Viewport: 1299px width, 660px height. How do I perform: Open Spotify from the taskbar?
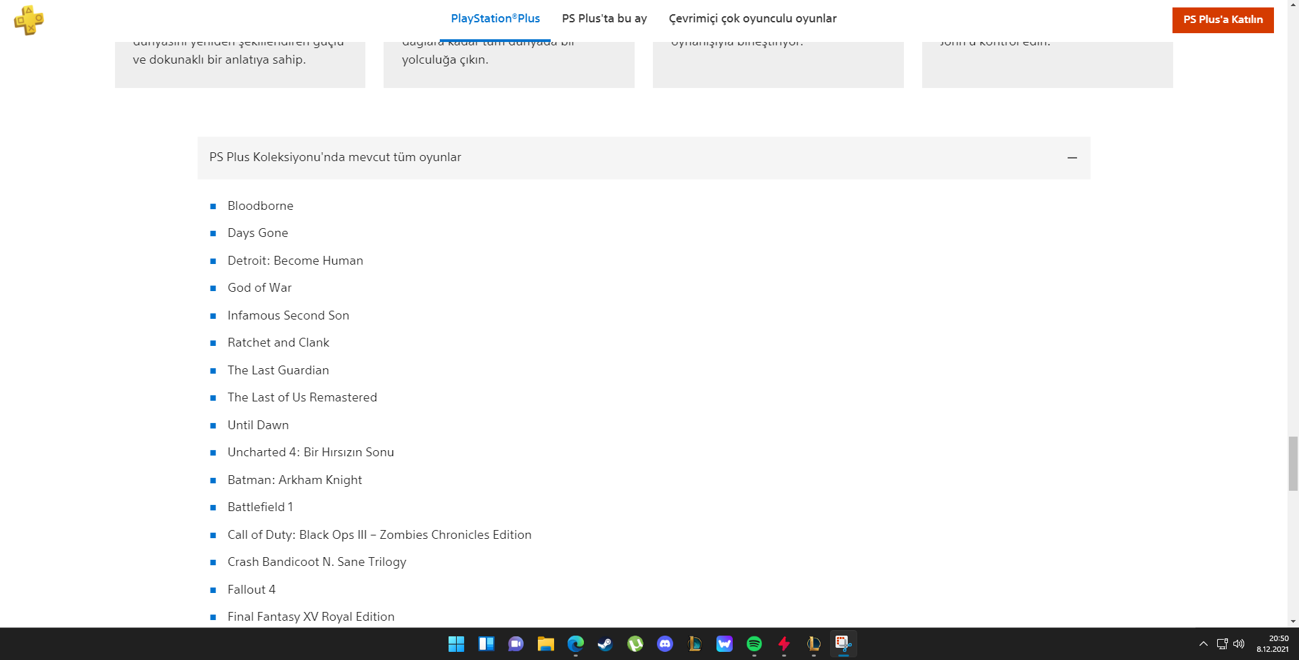coord(754,644)
